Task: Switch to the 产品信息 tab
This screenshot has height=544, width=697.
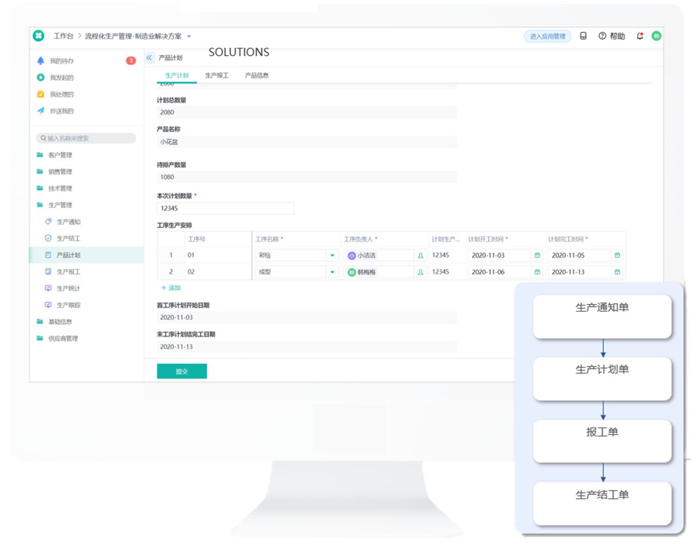Action: (x=256, y=75)
